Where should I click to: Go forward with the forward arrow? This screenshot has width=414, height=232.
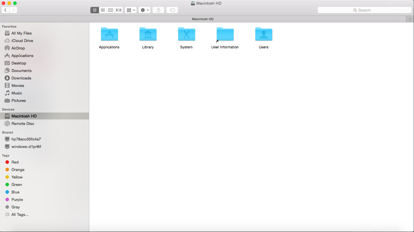[x=13, y=10]
